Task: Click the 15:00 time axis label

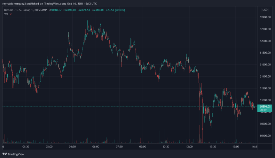Action: pyautogui.click(x=236, y=147)
